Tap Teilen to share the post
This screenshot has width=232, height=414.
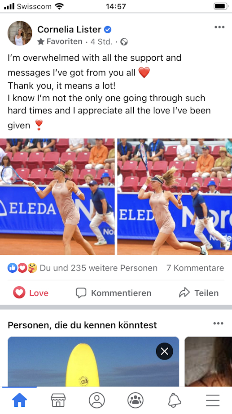tap(199, 293)
